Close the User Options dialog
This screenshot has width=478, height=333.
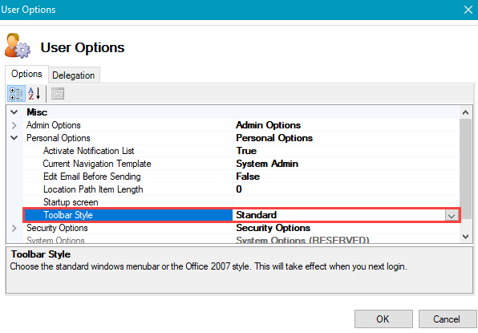pos(468,10)
